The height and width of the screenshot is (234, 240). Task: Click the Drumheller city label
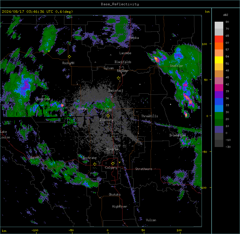178,135
